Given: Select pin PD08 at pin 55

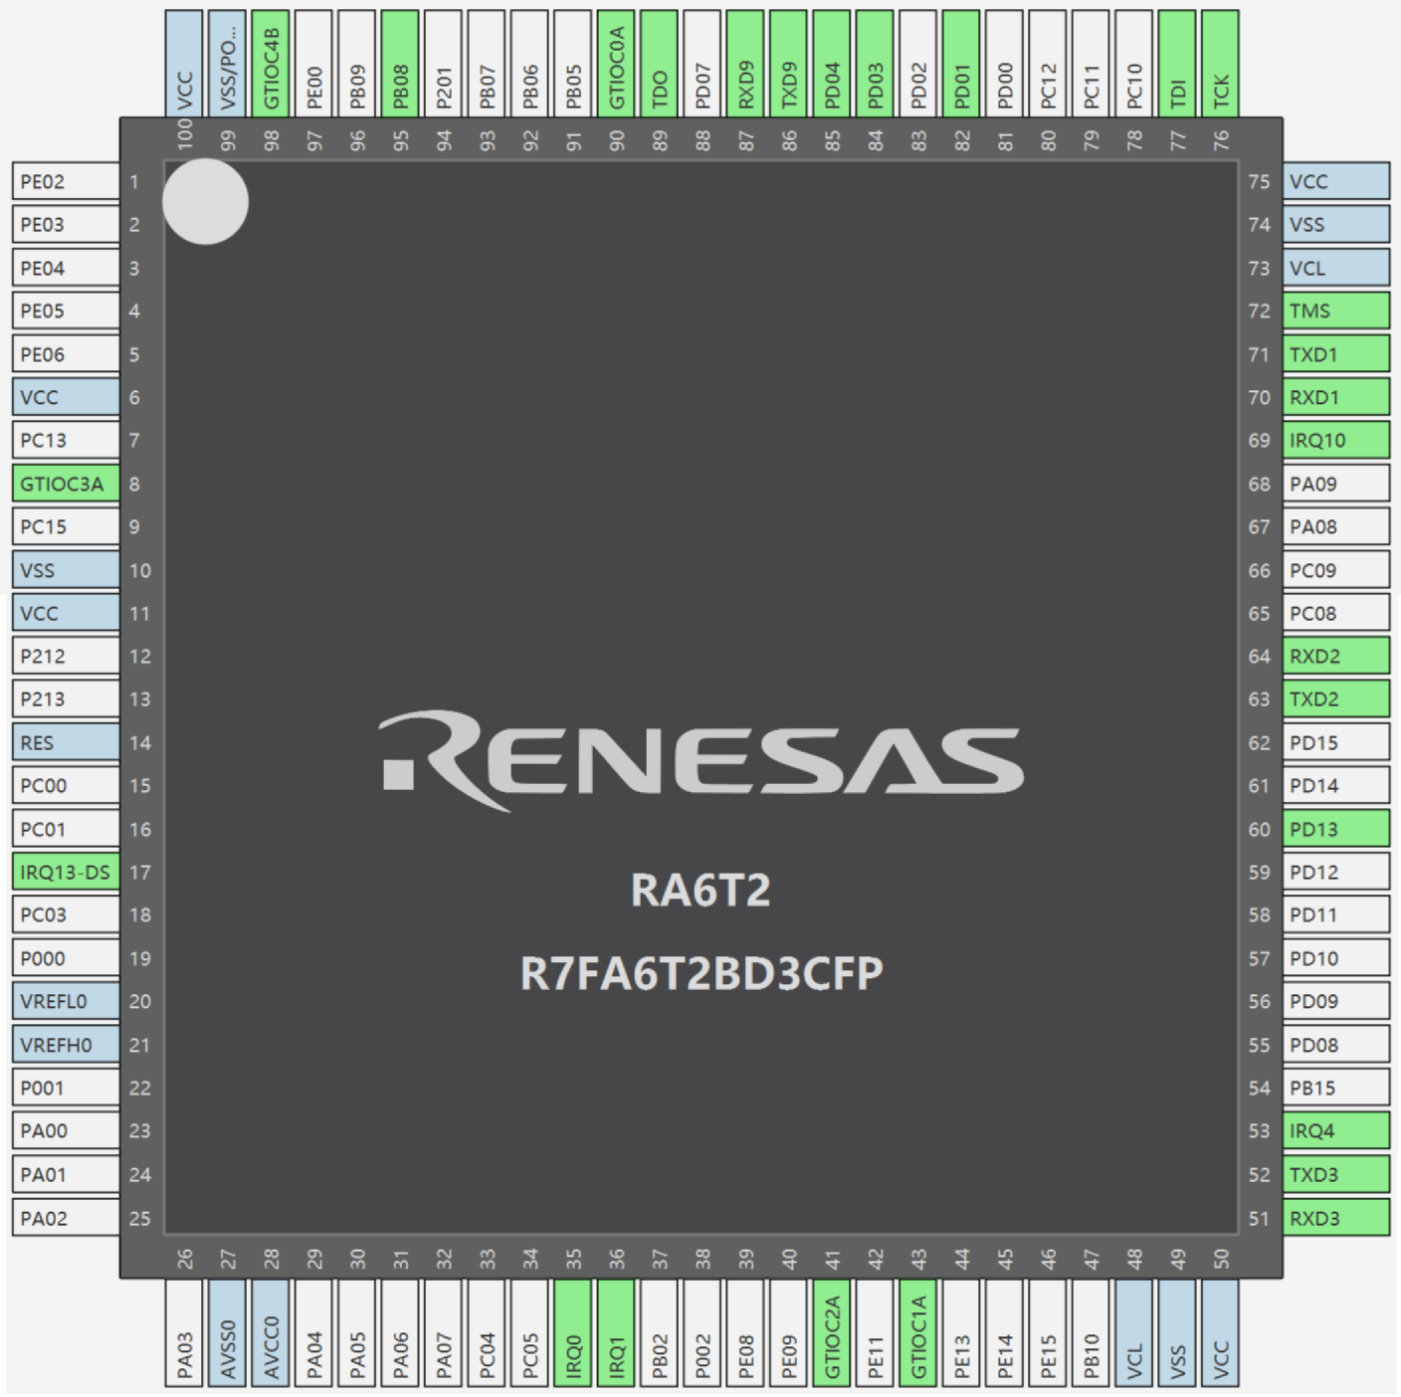Looking at the screenshot, I should (x=1336, y=1045).
